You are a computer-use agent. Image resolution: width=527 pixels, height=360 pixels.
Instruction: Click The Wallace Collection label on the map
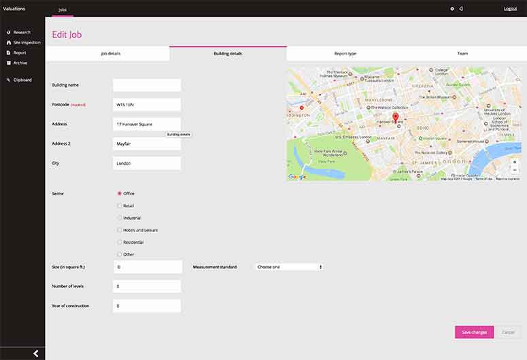[x=390, y=108]
